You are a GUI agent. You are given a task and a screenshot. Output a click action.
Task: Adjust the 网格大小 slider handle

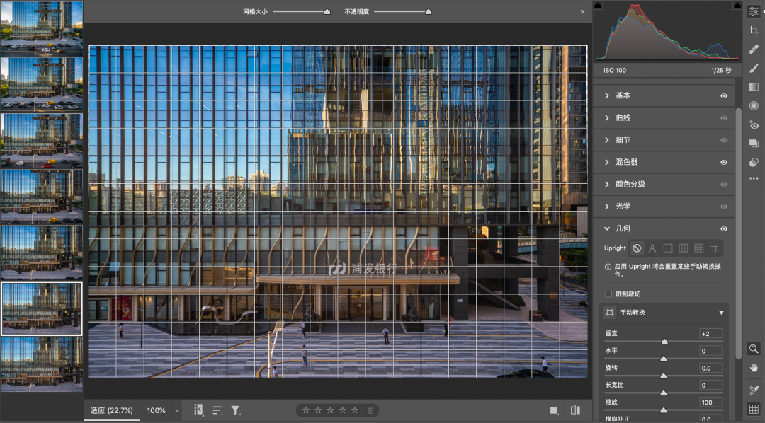coord(327,11)
